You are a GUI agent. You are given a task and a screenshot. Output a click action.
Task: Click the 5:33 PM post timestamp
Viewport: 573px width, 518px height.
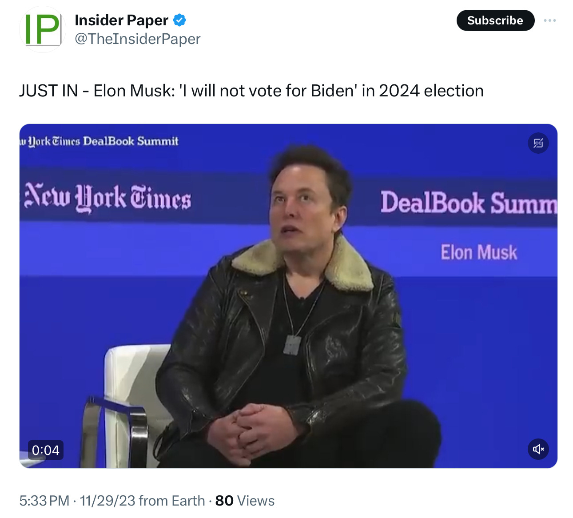point(44,501)
